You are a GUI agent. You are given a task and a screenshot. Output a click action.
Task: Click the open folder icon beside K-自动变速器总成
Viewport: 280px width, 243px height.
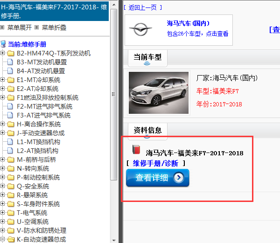tap(11, 239)
